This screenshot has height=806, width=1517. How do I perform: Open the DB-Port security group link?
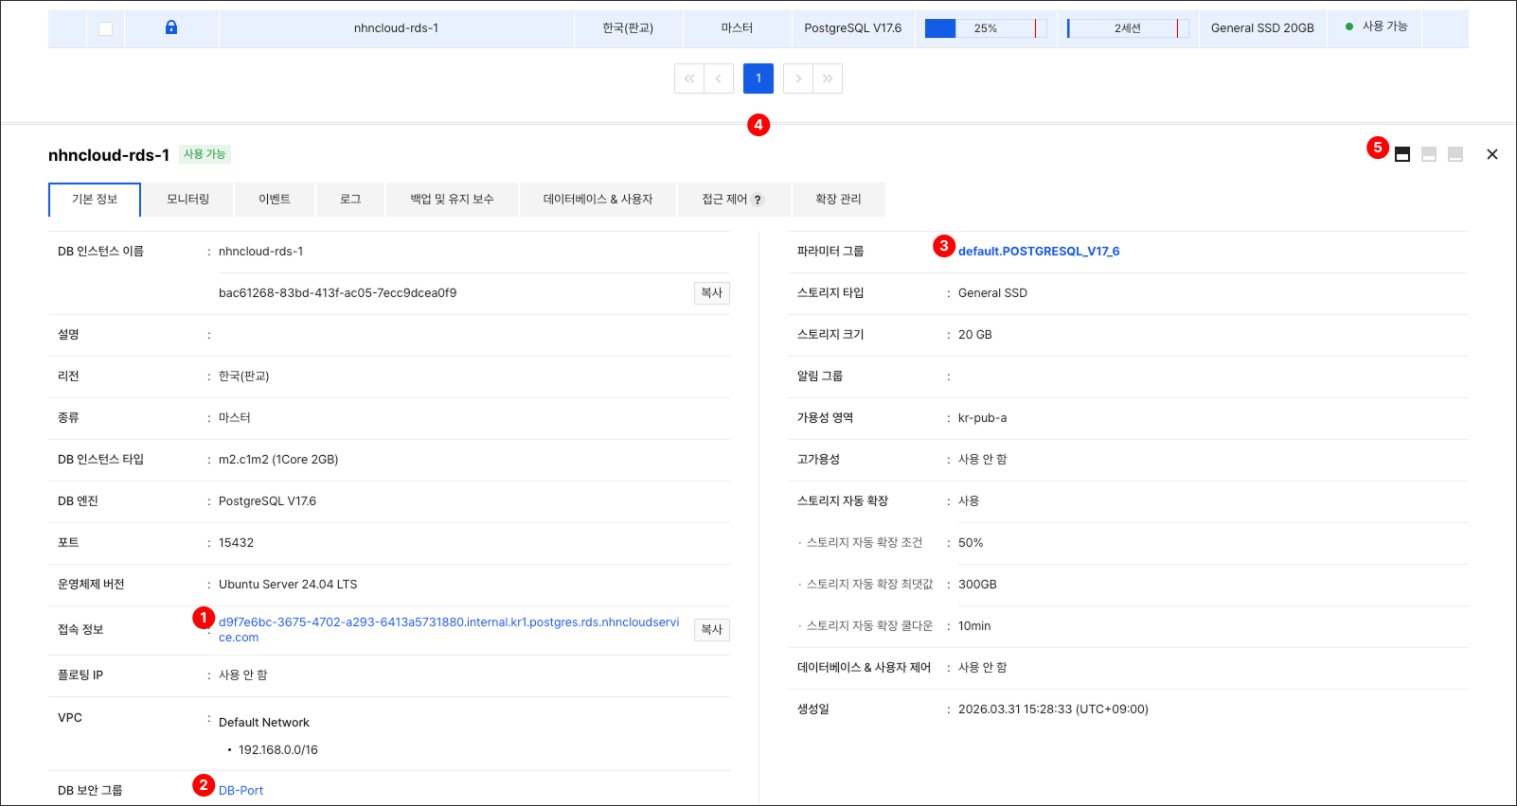tap(241, 791)
